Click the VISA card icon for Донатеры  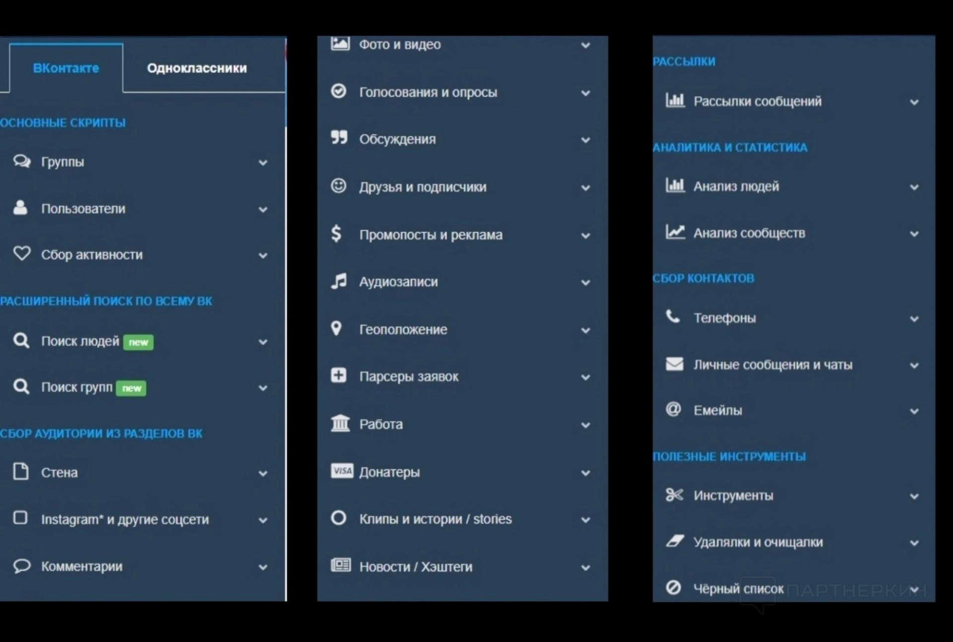pos(342,471)
